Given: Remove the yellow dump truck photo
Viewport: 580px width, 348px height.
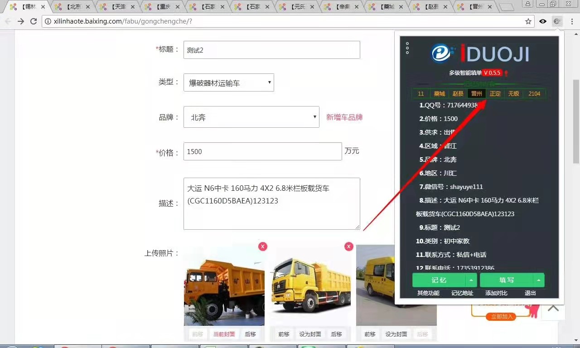Looking at the screenshot, I should point(348,246).
